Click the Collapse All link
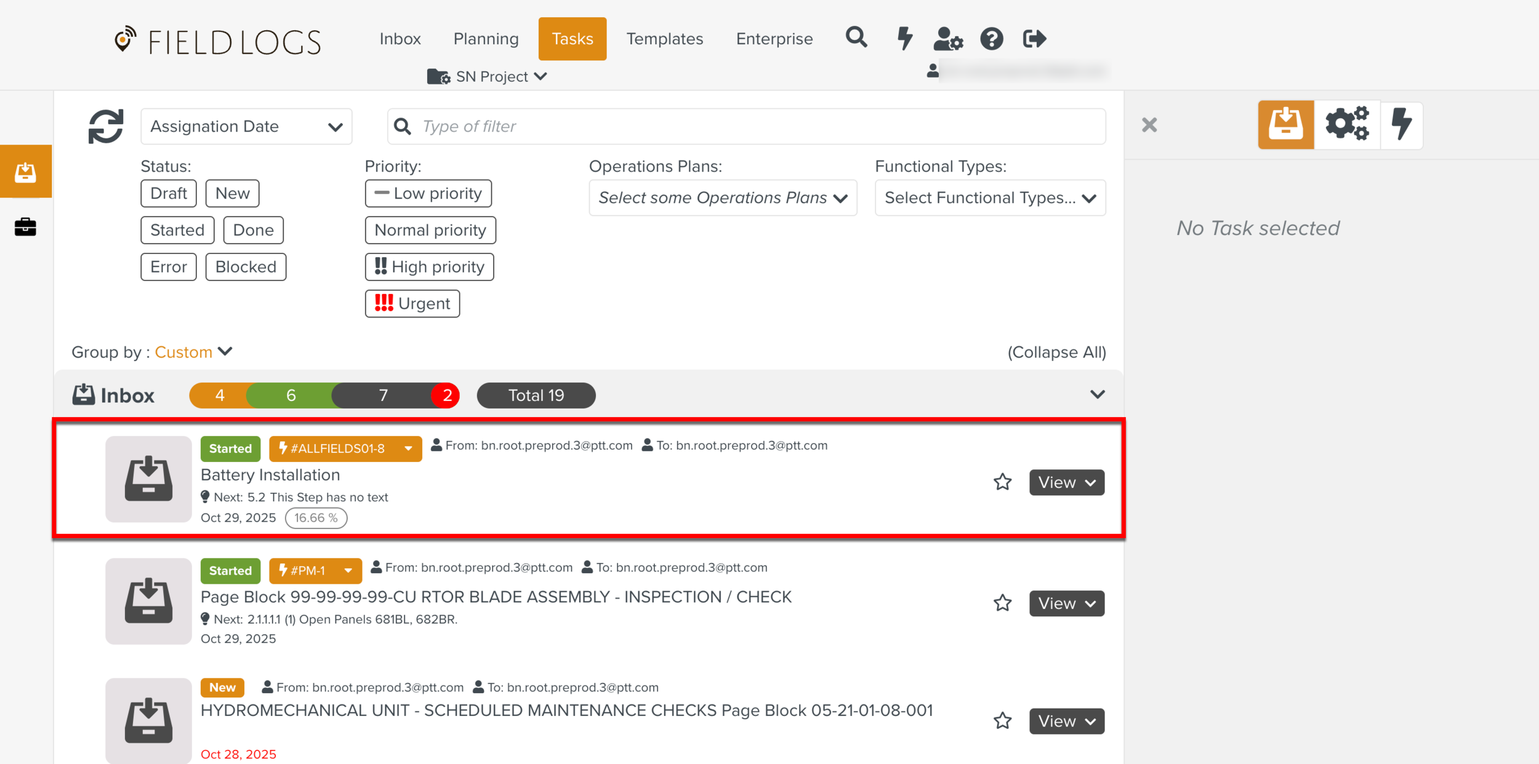The width and height of the screenshot is (1539, 764). pyautogui.click(x=1056, y=352)
